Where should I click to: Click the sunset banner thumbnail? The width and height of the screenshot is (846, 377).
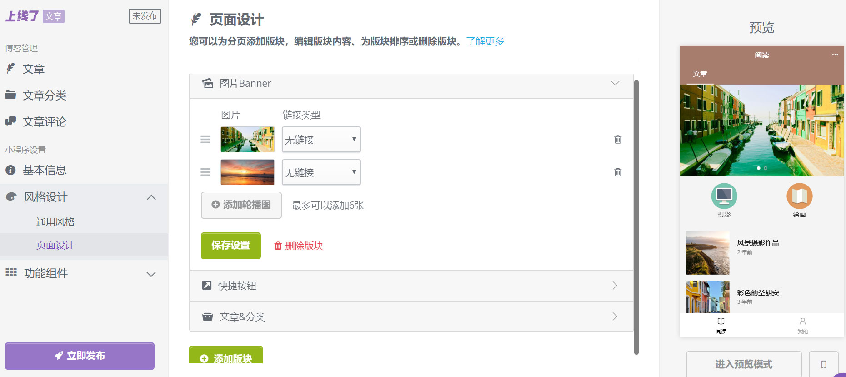pos(247,172)
